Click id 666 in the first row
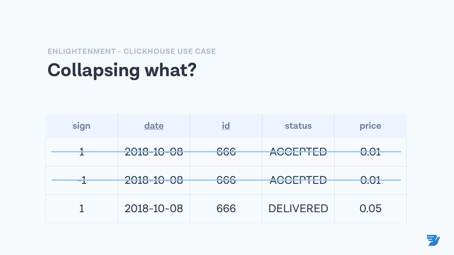Viewport: 454px width, 255px height. click(226, 152)
